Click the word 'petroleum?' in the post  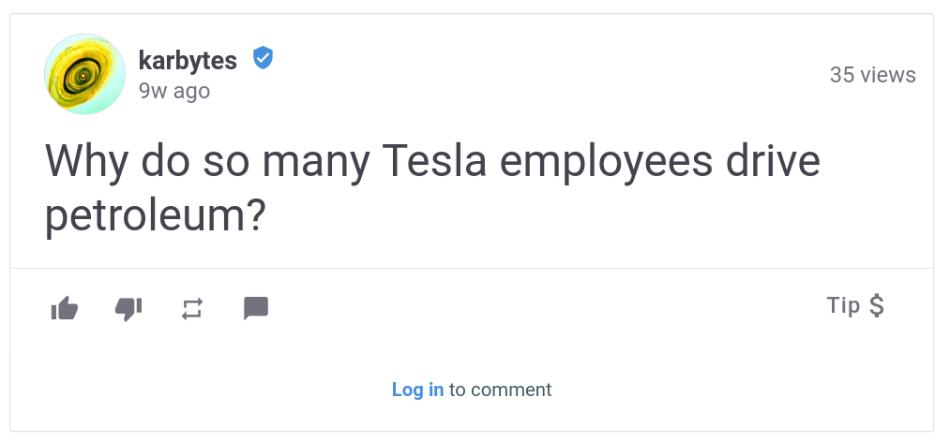pyautogui.click(x=156, y=216)
